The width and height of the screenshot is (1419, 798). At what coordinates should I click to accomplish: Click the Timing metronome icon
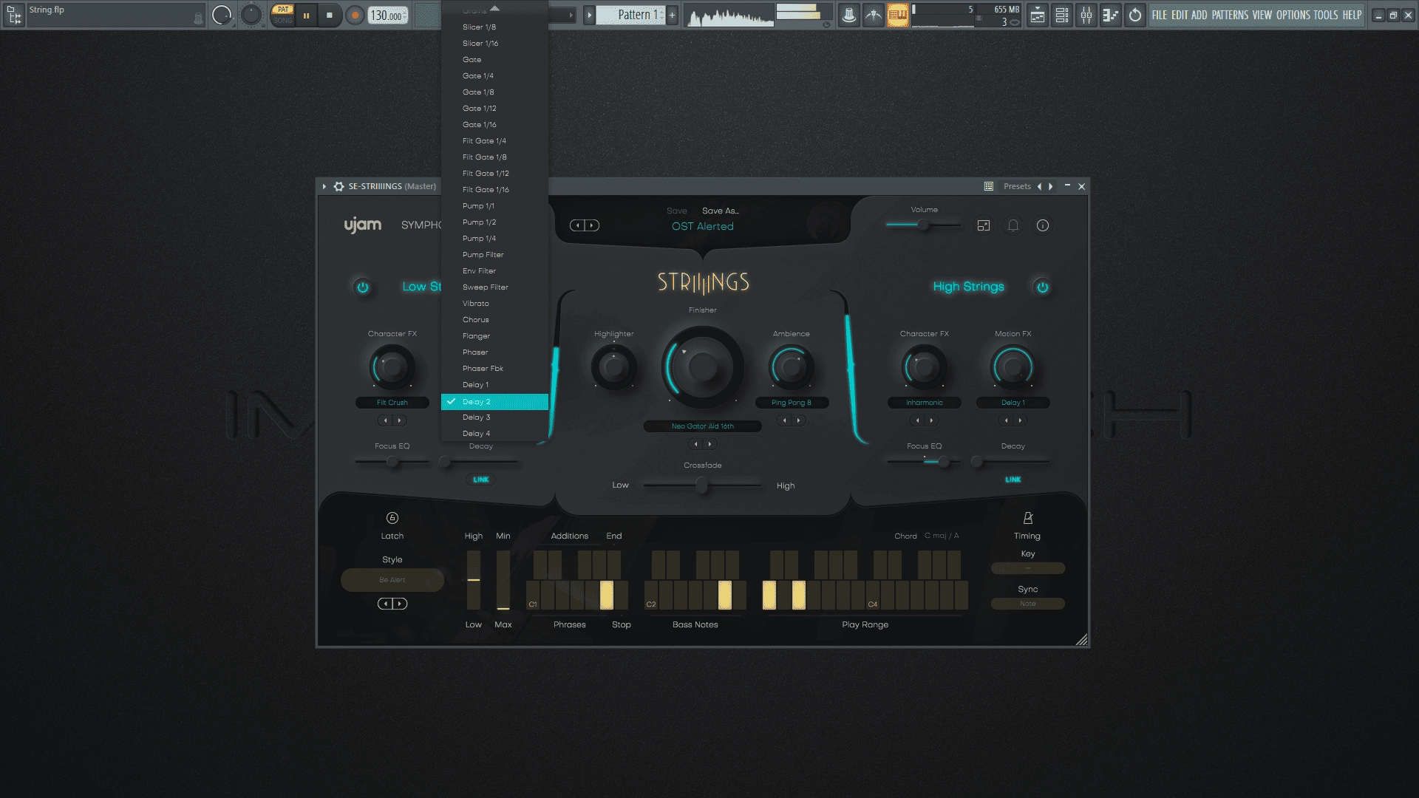point(1028,518)
